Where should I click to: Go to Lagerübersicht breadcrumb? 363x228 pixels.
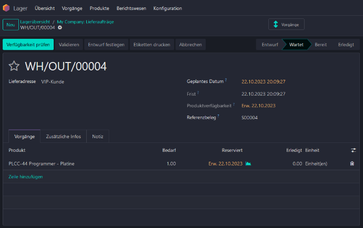click(35, 22)
